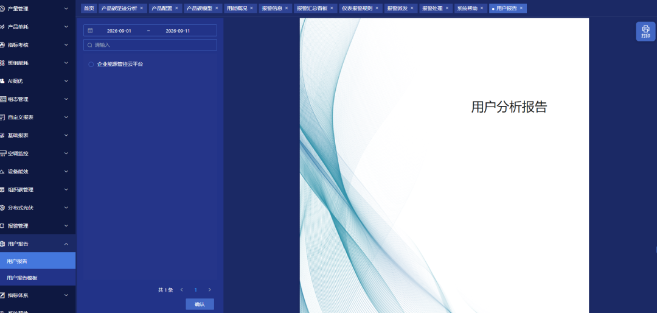Image resolution: width=657 pixels, height=313 pixels.
Task: Go to previous page arrow
Action: click(182, 290)
